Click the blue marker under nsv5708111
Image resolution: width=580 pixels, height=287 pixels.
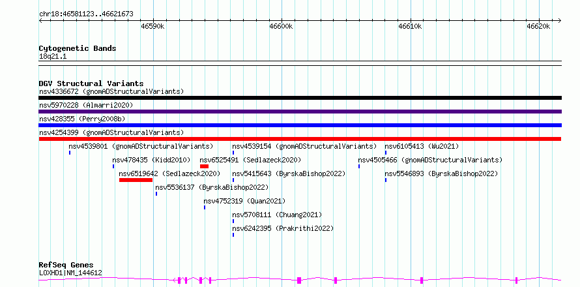point(233,221)
